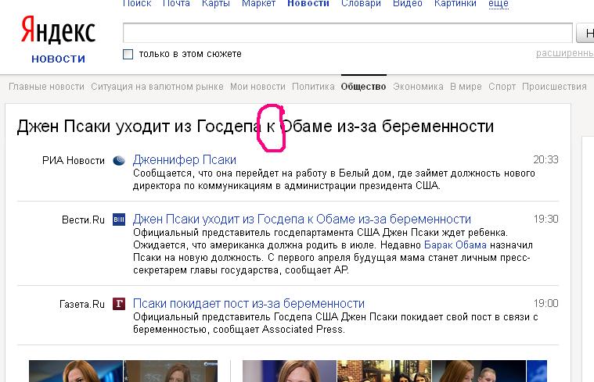The width and height of the screenshot is (594, 382).
Task: Switch to Главные новости tab
Action: pos(47,87)
